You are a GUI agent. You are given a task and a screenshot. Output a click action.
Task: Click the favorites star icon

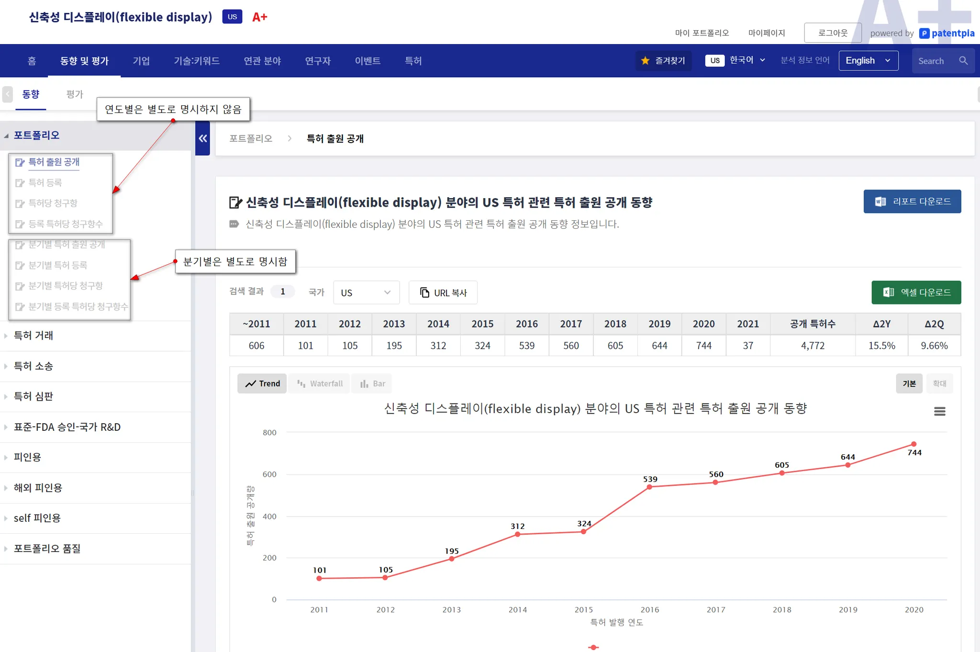tap(645, 61)
